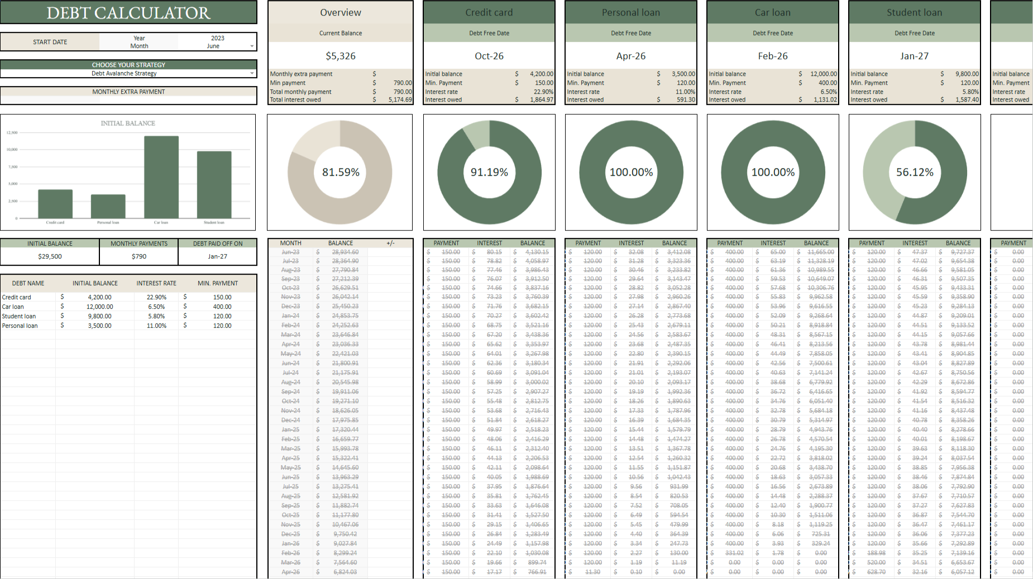This screenshot has height=579, width=1033.
Task: Click the Apr-26 row in the month column
Action: pyautogui.click(x=290, y=572)
